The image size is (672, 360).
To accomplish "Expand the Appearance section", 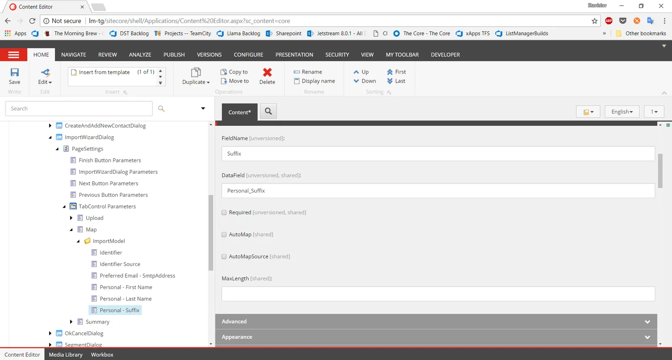I will pyautogui.click(x=436, y=337).
